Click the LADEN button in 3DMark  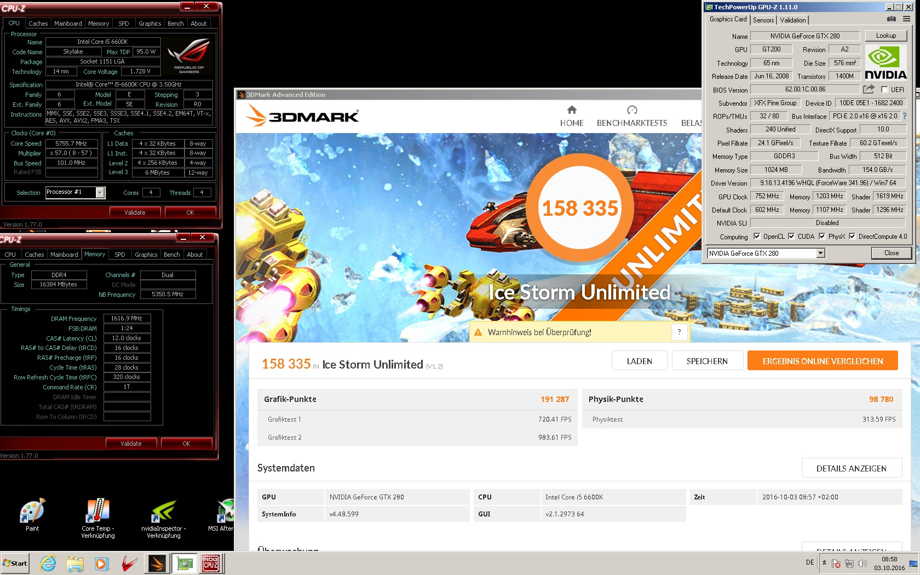pos(640,361)
